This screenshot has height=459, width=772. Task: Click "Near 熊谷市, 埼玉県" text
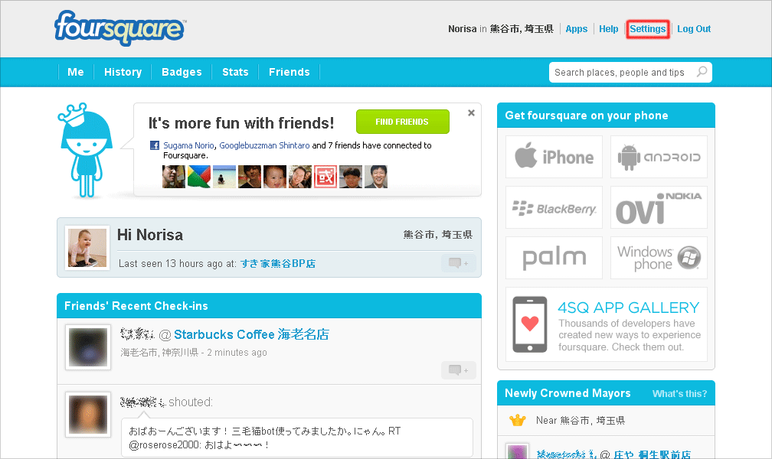click(580, 420)
